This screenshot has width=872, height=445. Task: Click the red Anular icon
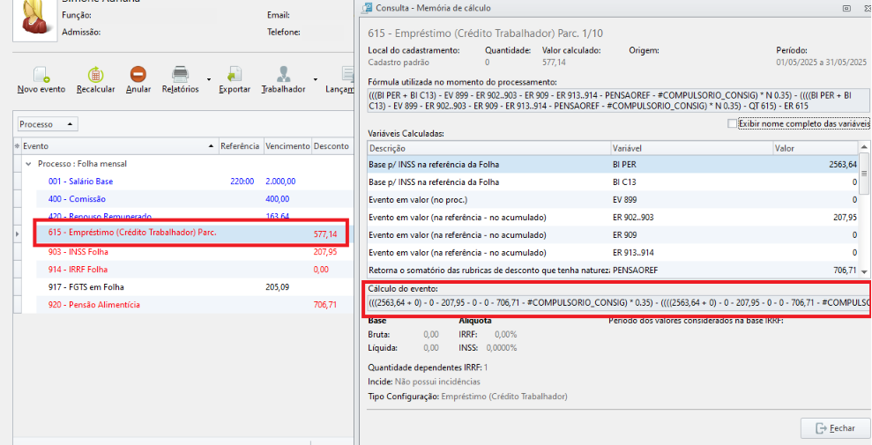(x=138, y=75)
